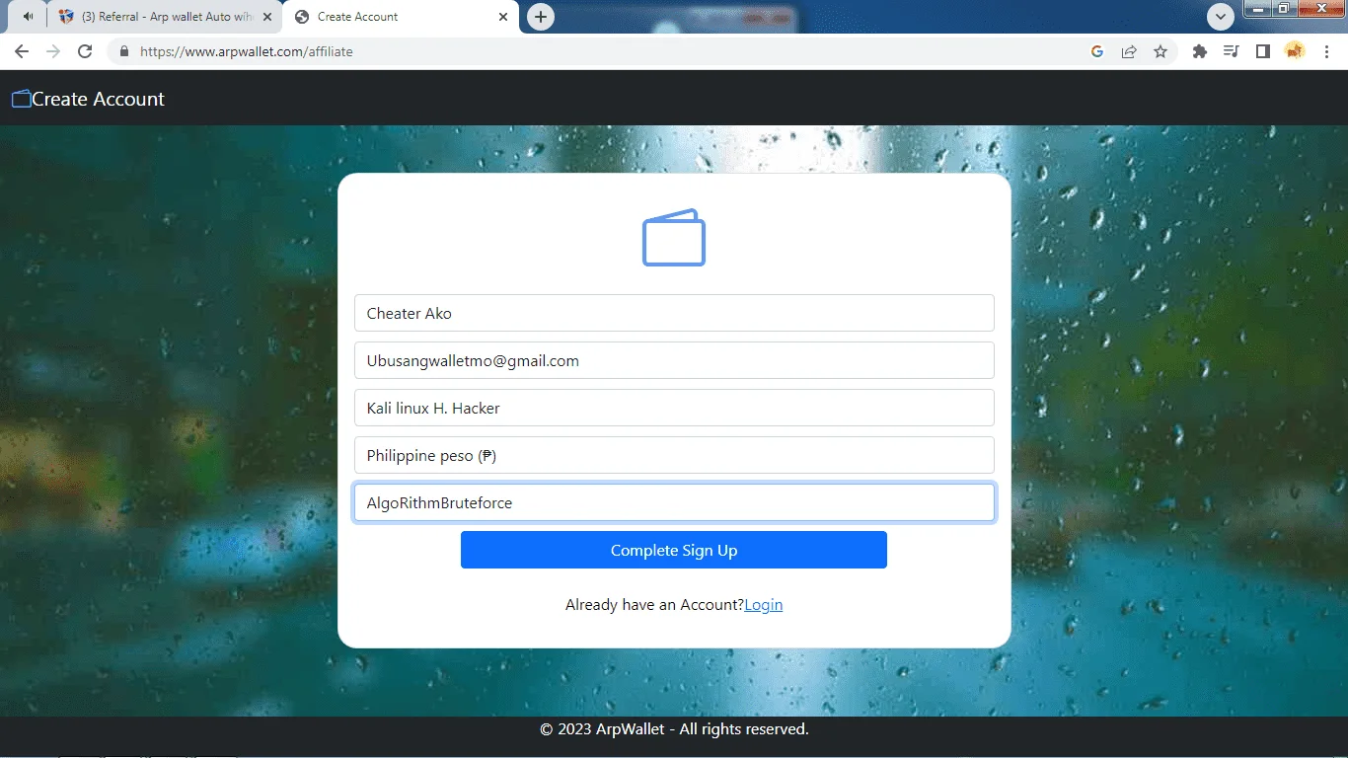
Task: Focus the AlgoRithmBruteforce field
Action: pyautogui.click(x=674, y=502)
